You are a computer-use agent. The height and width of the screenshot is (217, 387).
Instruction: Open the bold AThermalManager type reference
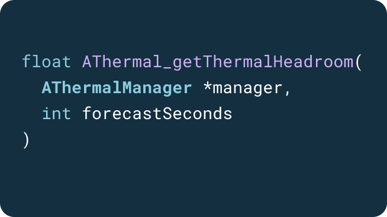pyautogui.click(x=117, y=88)
